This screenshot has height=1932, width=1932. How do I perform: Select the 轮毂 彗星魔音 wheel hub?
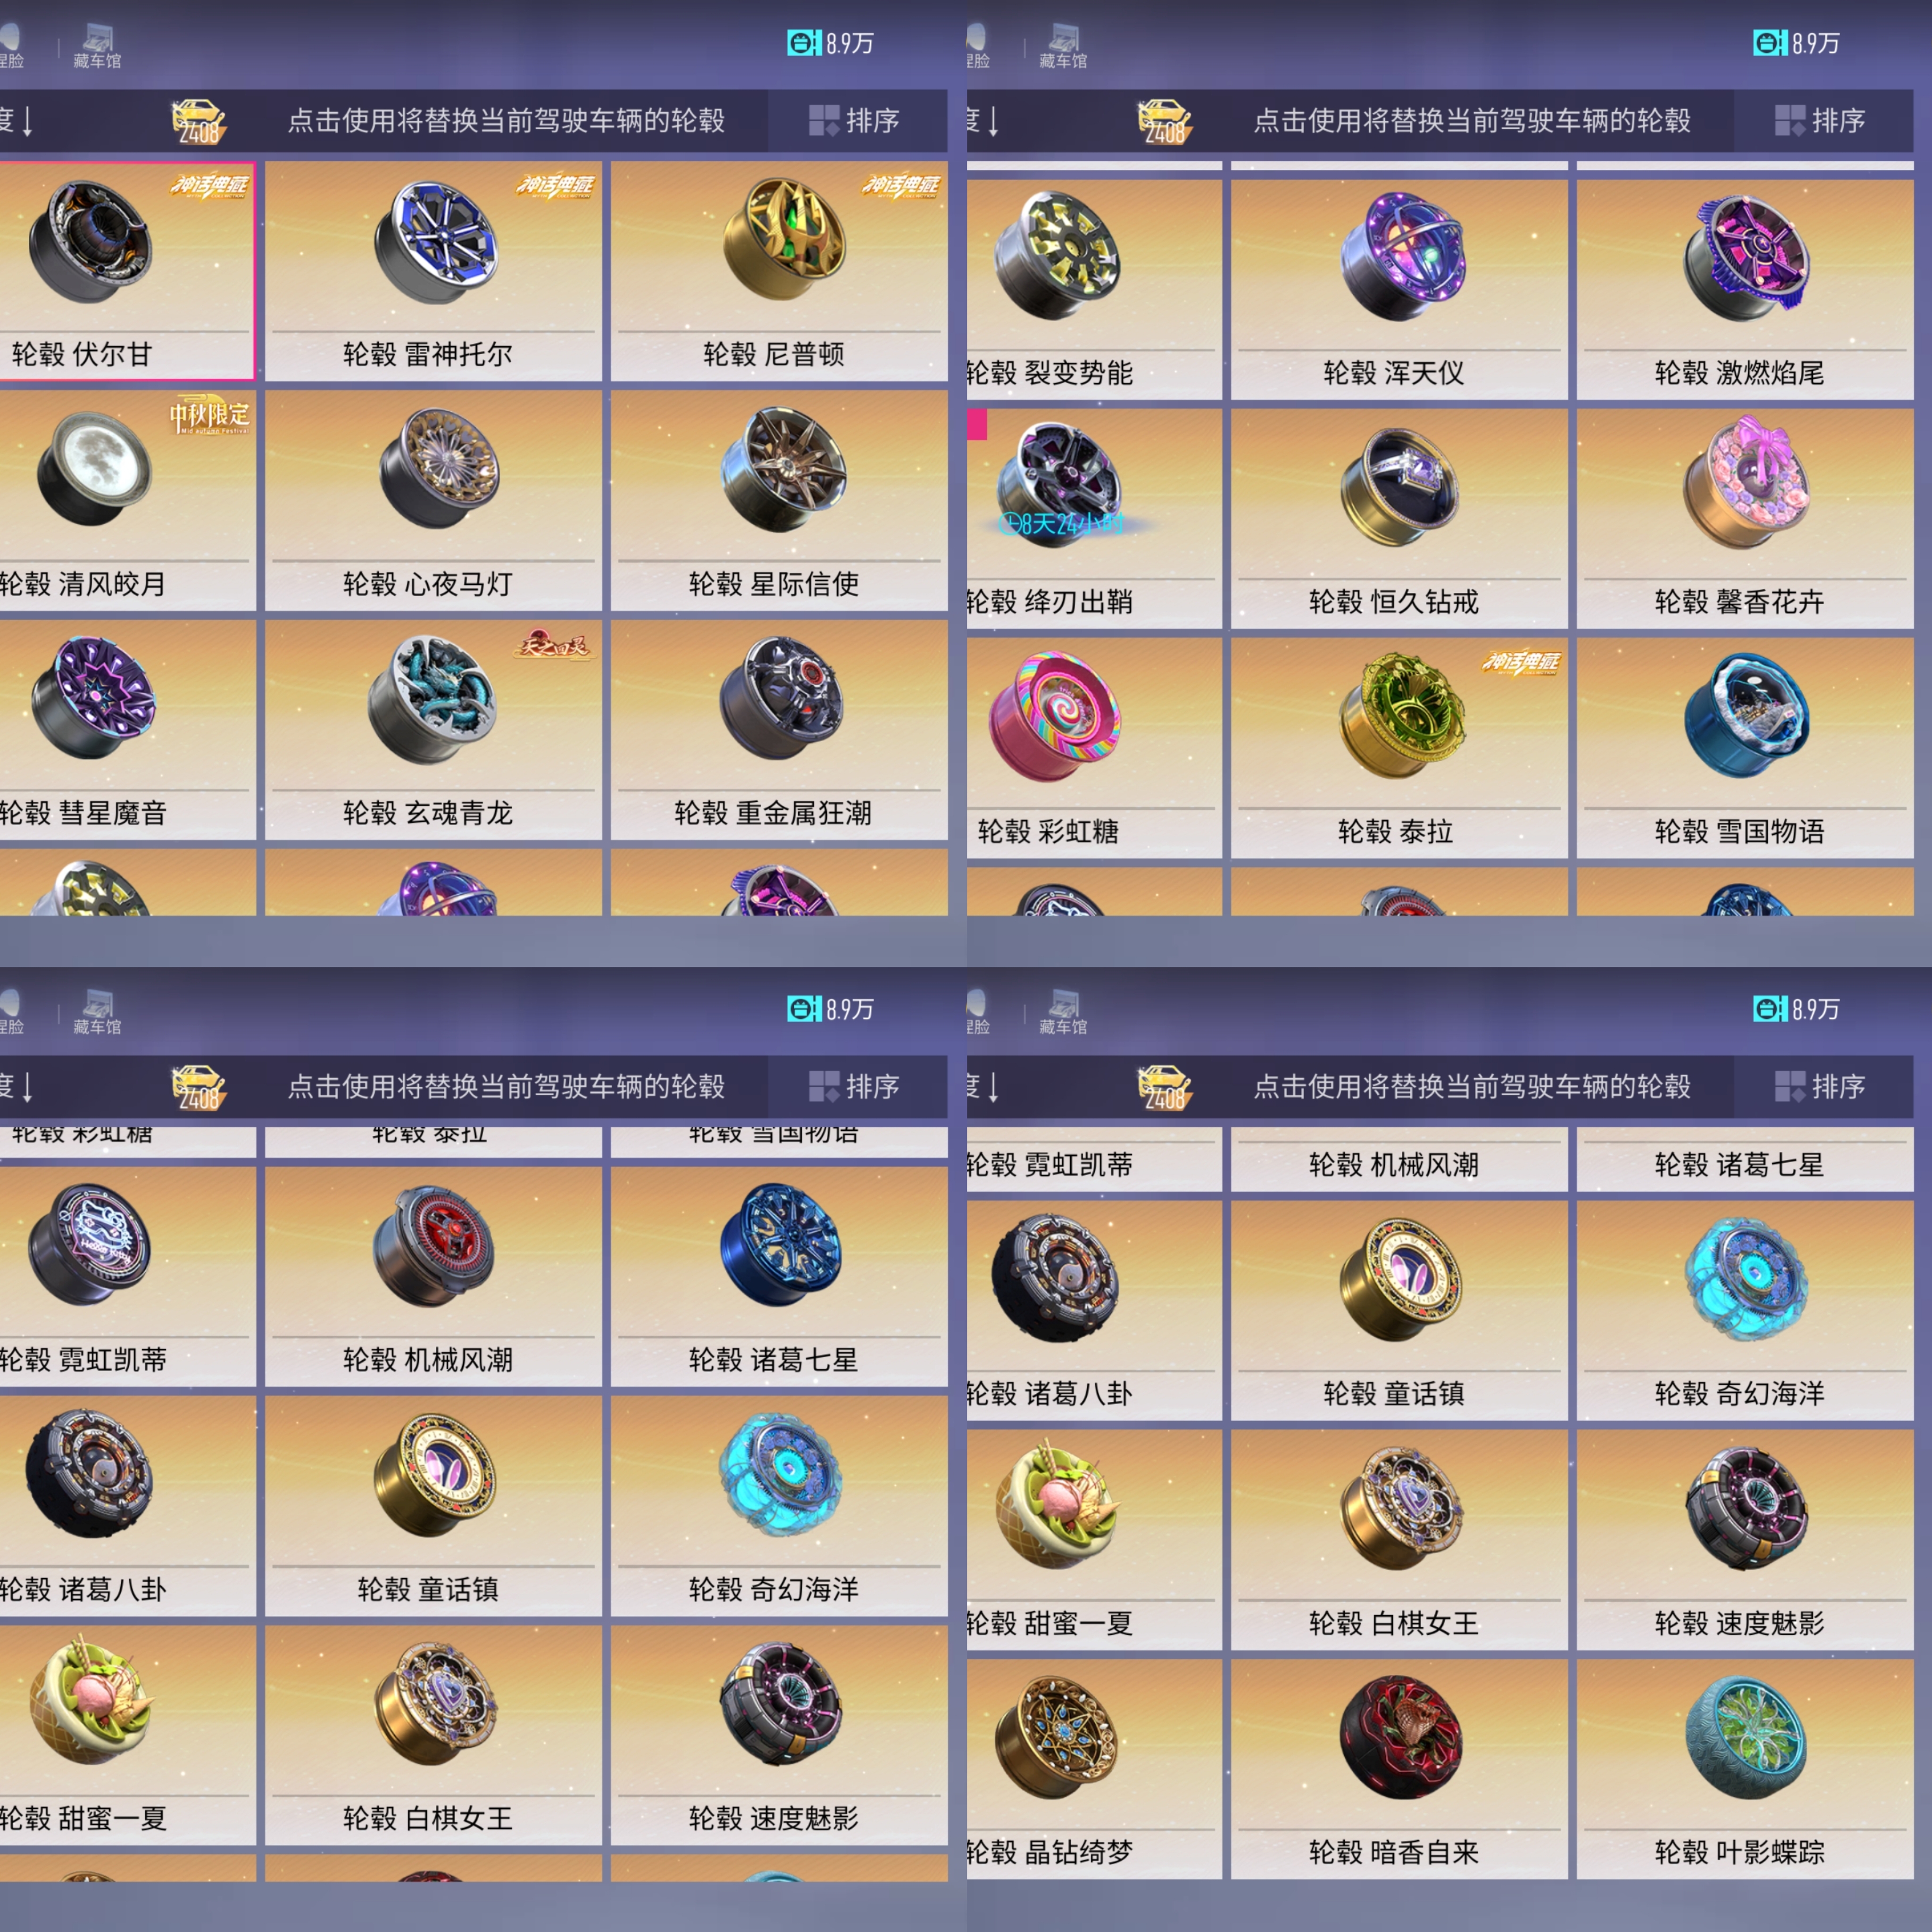click(x=127, y=730)
